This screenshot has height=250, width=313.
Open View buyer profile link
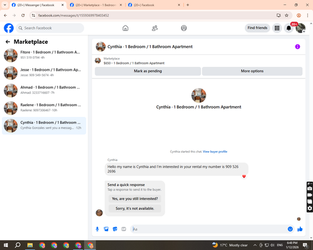[215, 152]
